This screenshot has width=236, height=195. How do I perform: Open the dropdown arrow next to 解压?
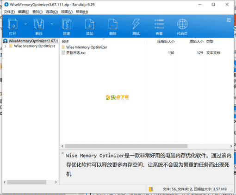coord(52,24)
